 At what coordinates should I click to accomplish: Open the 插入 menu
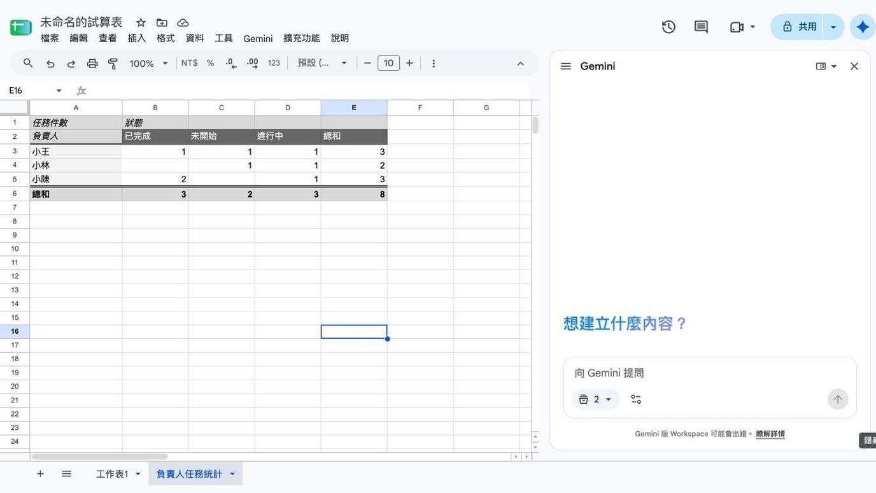pyautogui.click(x=137, y=38)
